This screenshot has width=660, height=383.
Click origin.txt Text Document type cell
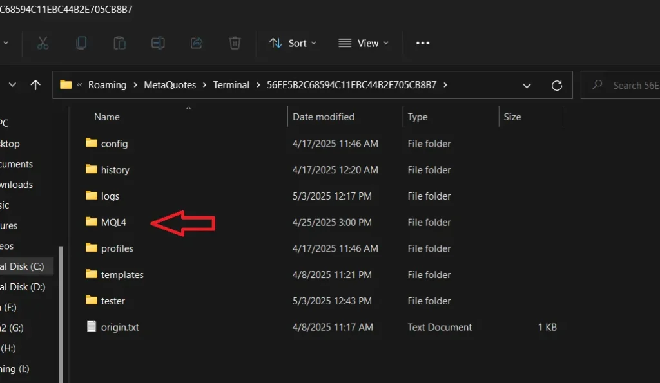click(440, 327)
